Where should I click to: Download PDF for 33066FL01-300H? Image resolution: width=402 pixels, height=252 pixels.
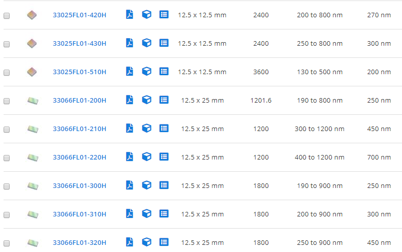coord(130,185)
